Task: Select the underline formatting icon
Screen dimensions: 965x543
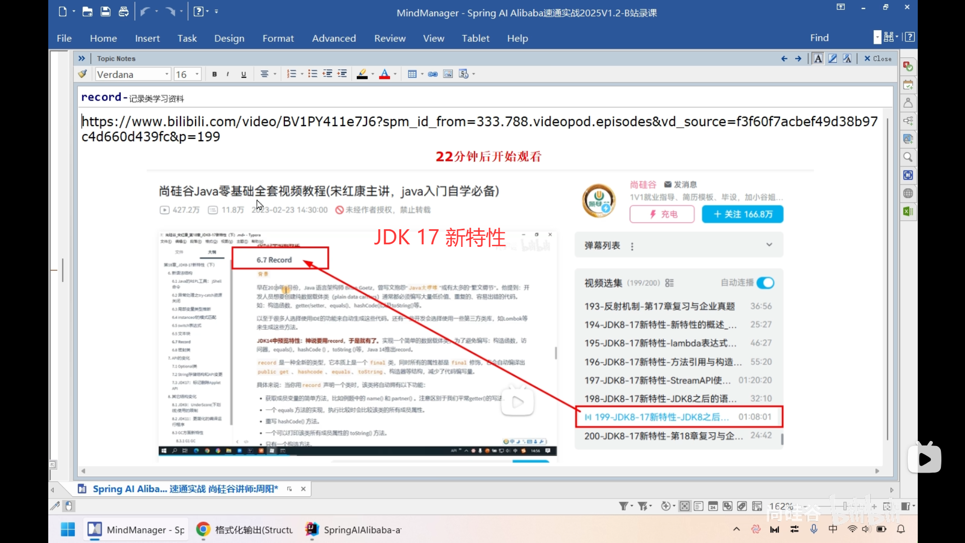Action: [x=243, y=74]
